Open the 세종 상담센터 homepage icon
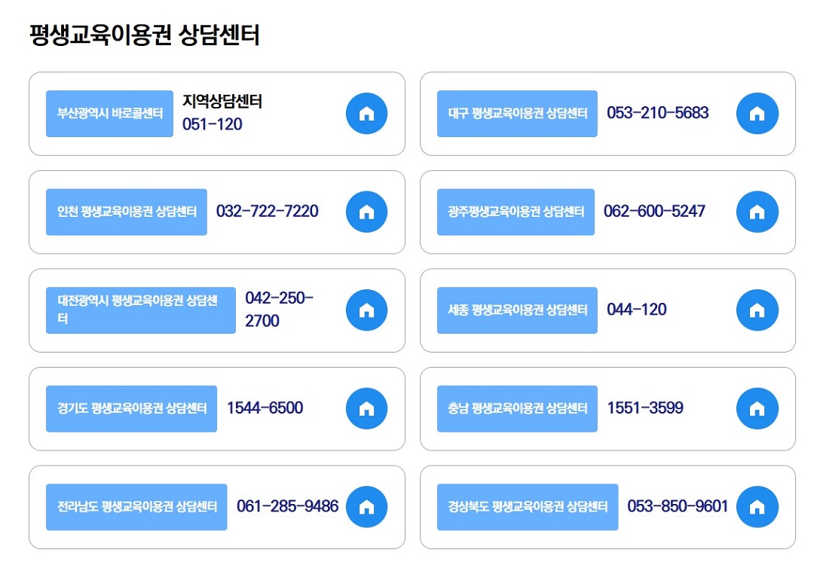Screen dimensions: 814x565 point(757,310)
